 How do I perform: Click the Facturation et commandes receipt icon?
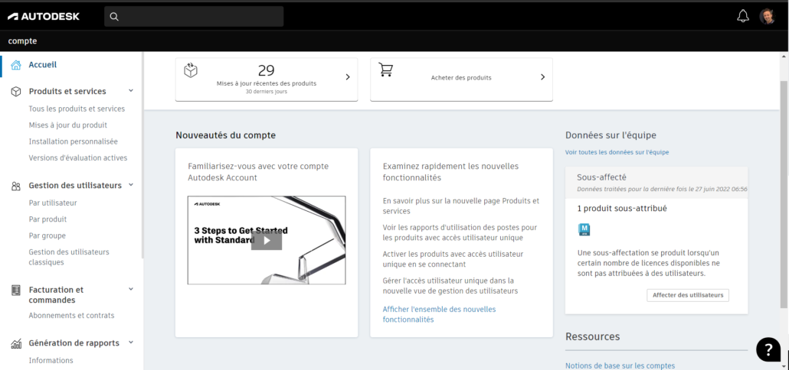coord(16,290)
